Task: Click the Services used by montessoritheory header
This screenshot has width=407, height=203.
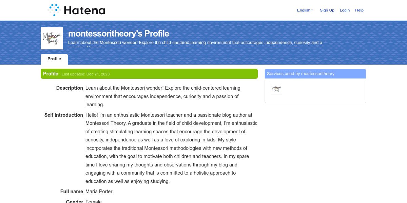Action: tap(301, 74)
